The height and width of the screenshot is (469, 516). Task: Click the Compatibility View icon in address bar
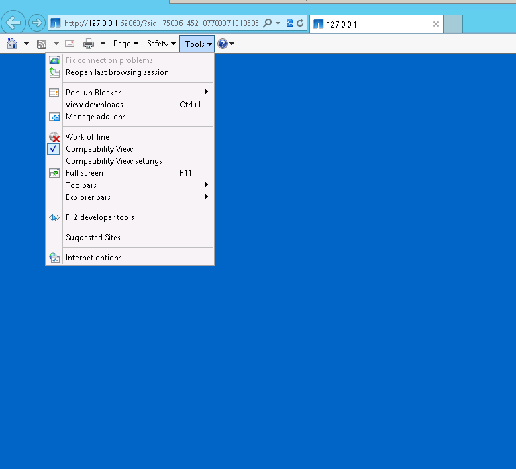289,23
